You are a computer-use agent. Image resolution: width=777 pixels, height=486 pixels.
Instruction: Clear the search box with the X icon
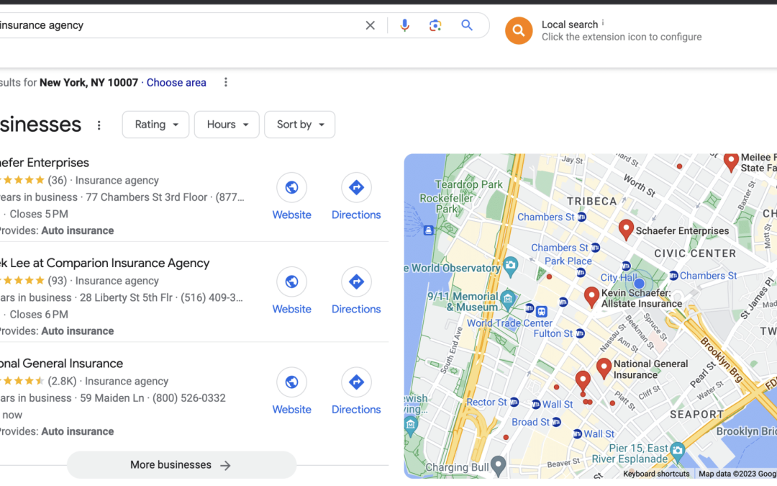pos(370,25)
